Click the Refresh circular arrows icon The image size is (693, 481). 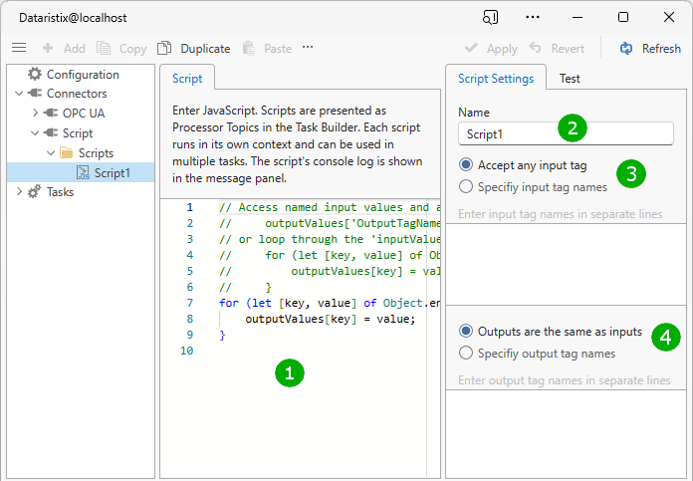(626, 48)
